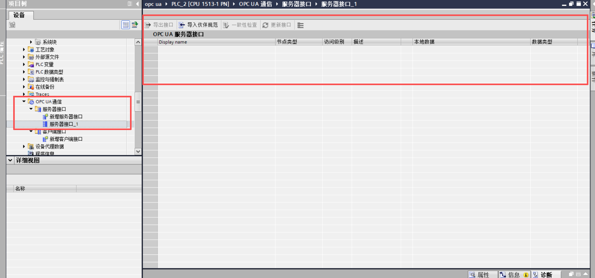Image resolution: width=595 pixels, height=278 pixels.
Task: Click the 导出接口 toolbar button
Action: tap(159, 25)
